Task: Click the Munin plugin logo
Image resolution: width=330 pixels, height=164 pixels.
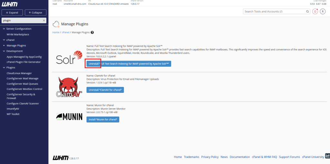Action: pos(69,117)
